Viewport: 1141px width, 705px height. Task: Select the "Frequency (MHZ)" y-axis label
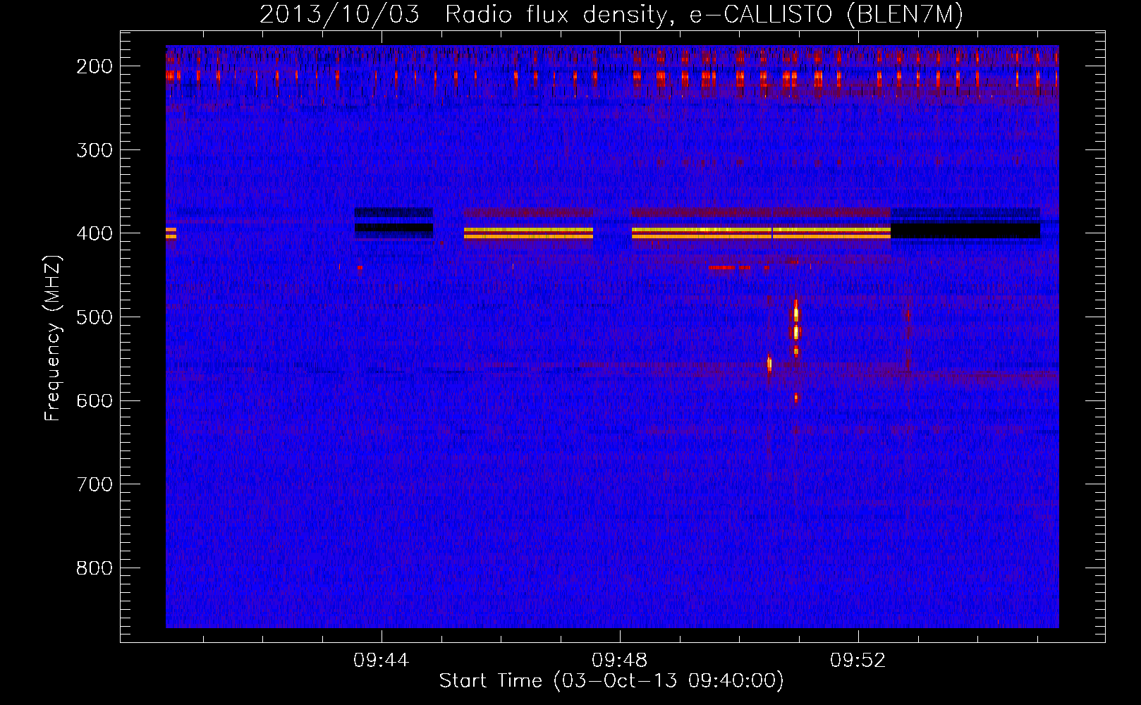[x=53, y=338]
